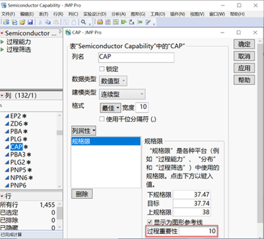Click the lock toolbar icon

[x=74, y=22]
